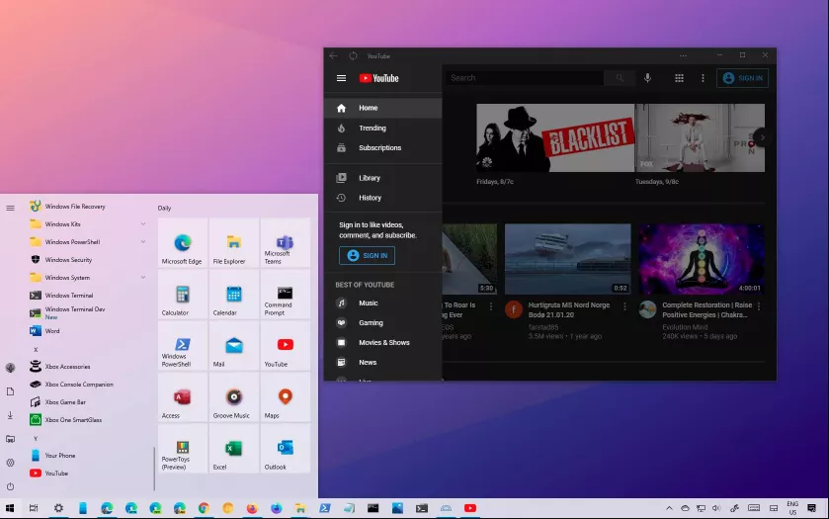Click the farstad85 channel name
Image resolution: width=829 pixels, height=519 pixels.
point(543,327)
